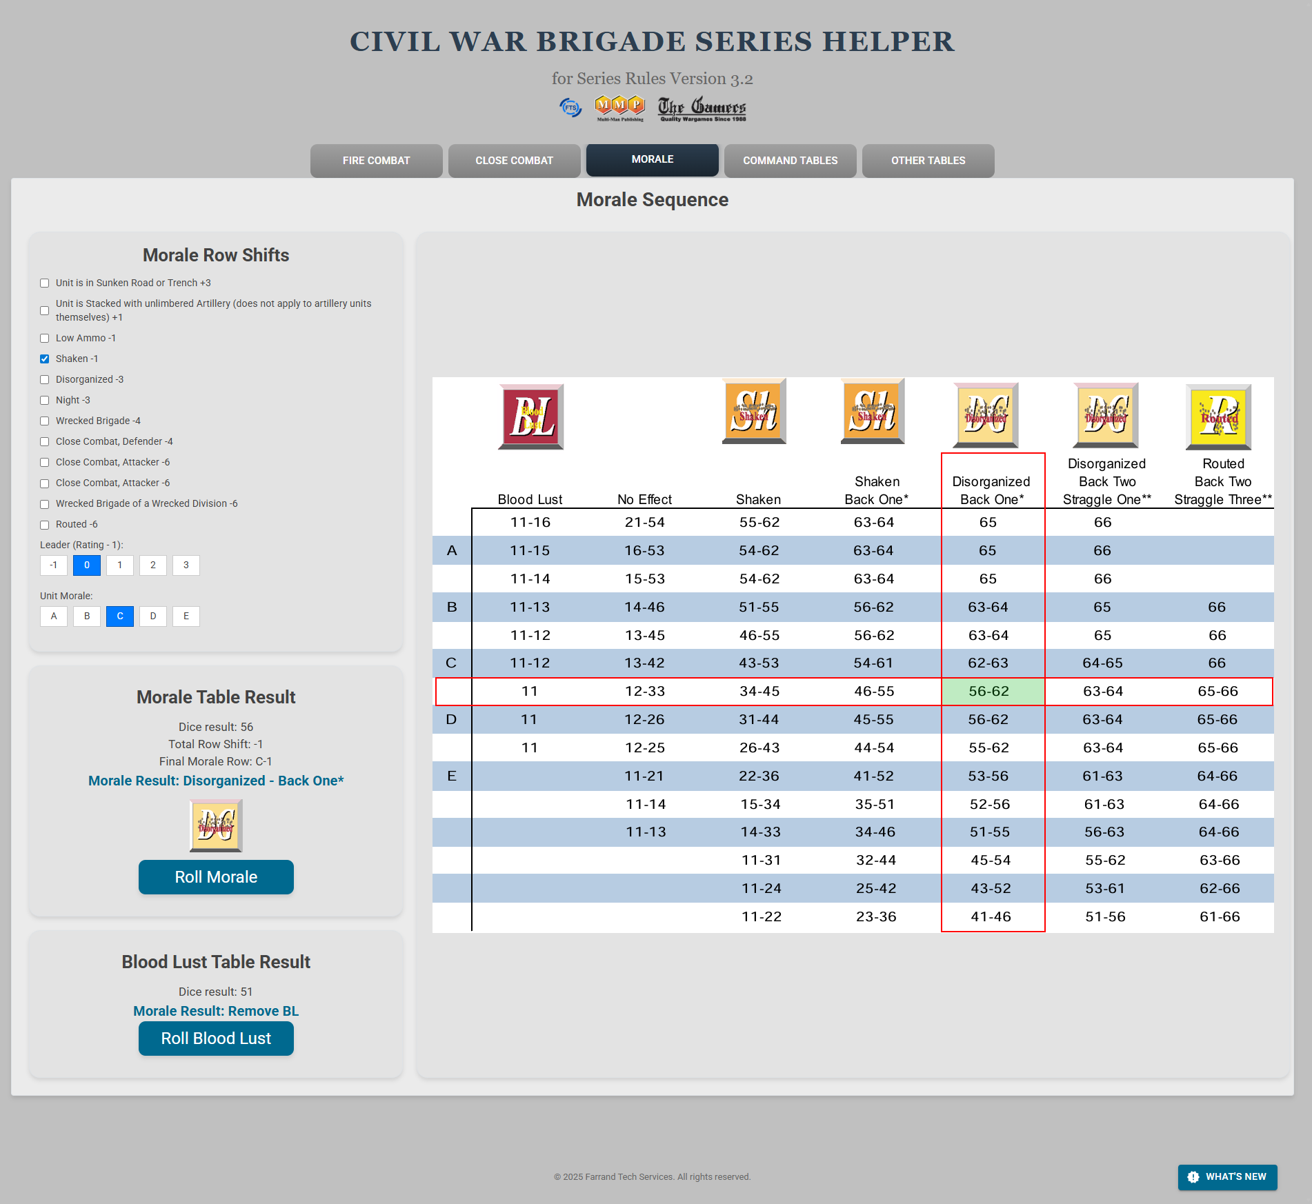This screenshot has height=1204, width=1312.
Task: Enable Sunken Road or Trench +3 checkbox
Action: point(45,283)
